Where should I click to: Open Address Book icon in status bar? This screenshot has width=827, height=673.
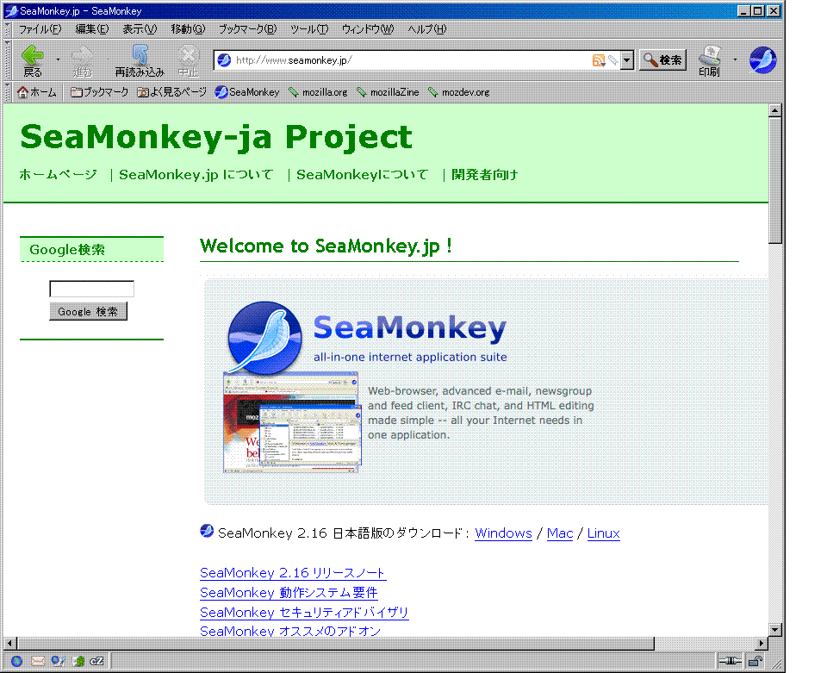pos(78,661)
